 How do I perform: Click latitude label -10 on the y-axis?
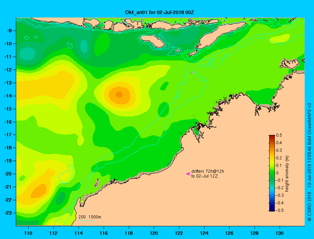point(8,44)
